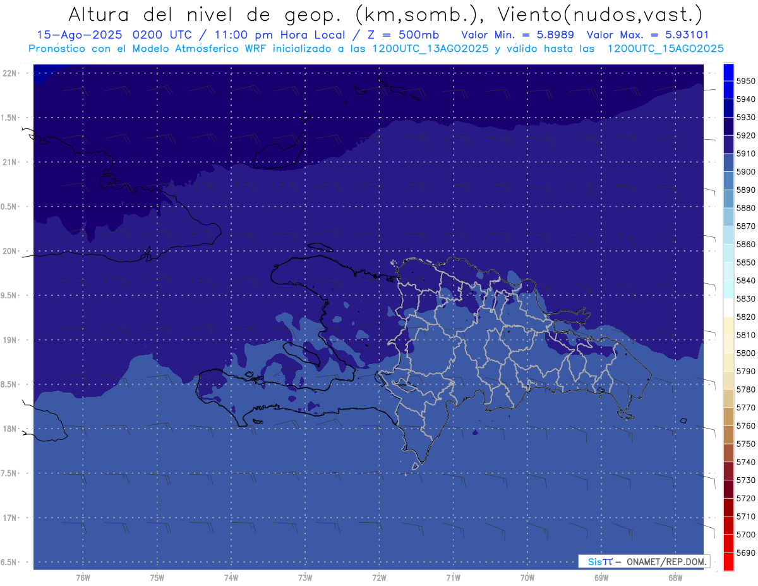Click the "ONAMET/REP.DOM." credit label

coord(666,561)
